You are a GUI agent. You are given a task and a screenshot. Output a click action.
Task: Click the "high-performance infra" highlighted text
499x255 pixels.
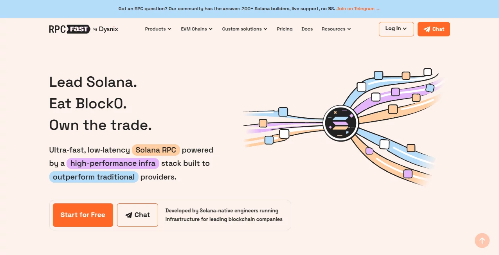113,163
